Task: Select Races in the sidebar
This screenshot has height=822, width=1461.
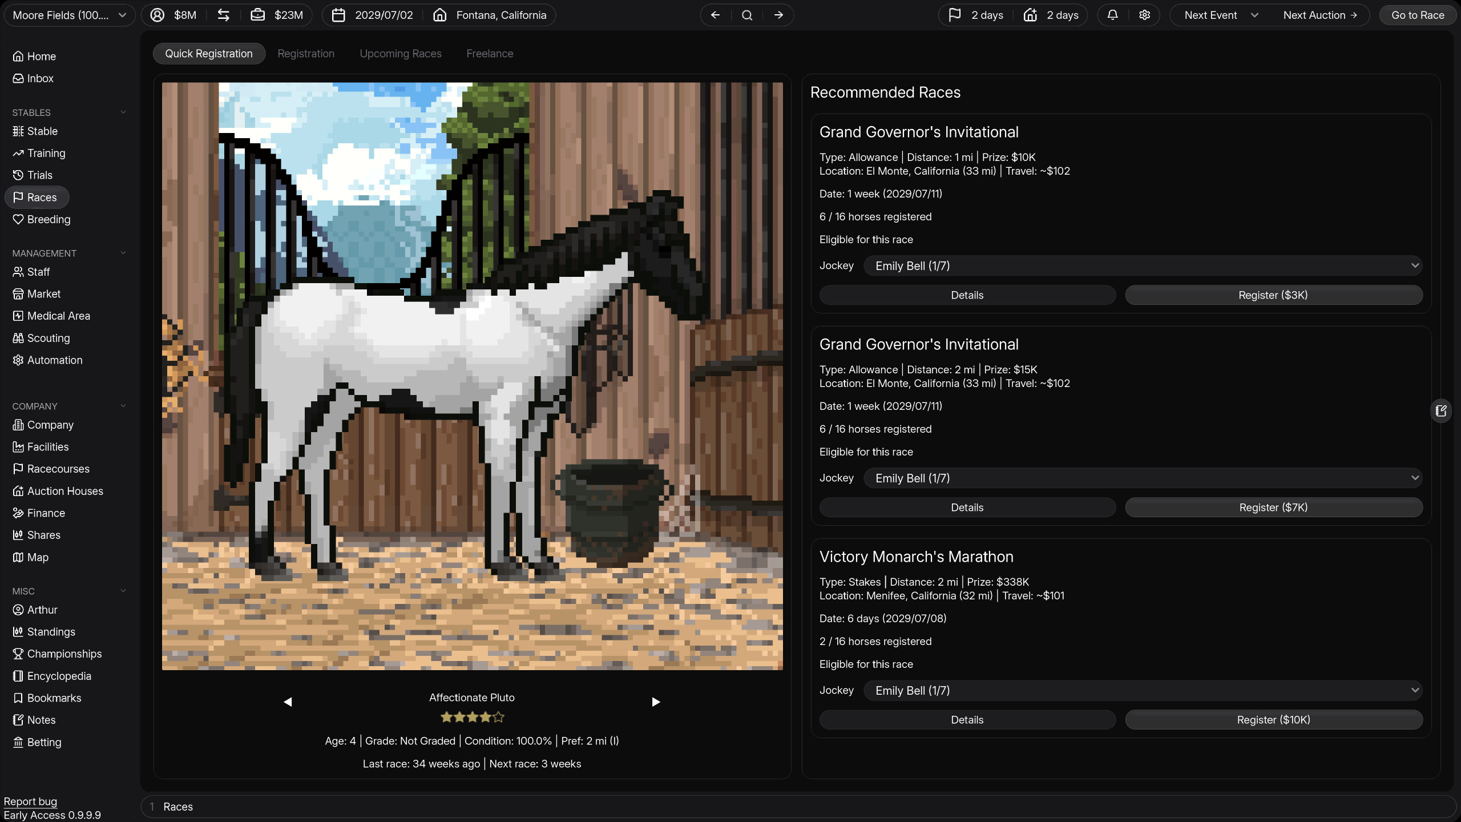Action: (x=37, y=197)
